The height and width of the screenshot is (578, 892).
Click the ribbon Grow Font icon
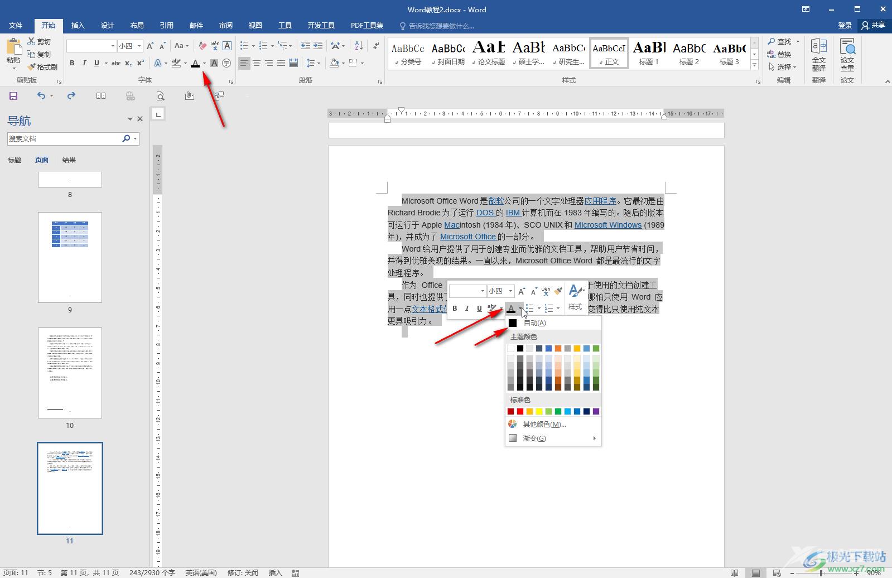(x=150, y=46)
